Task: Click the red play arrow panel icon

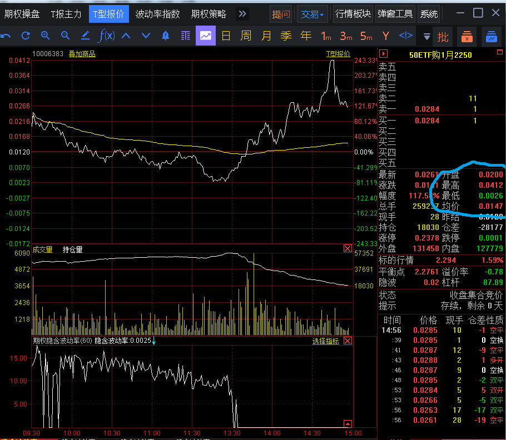Action: pos(383,53)
